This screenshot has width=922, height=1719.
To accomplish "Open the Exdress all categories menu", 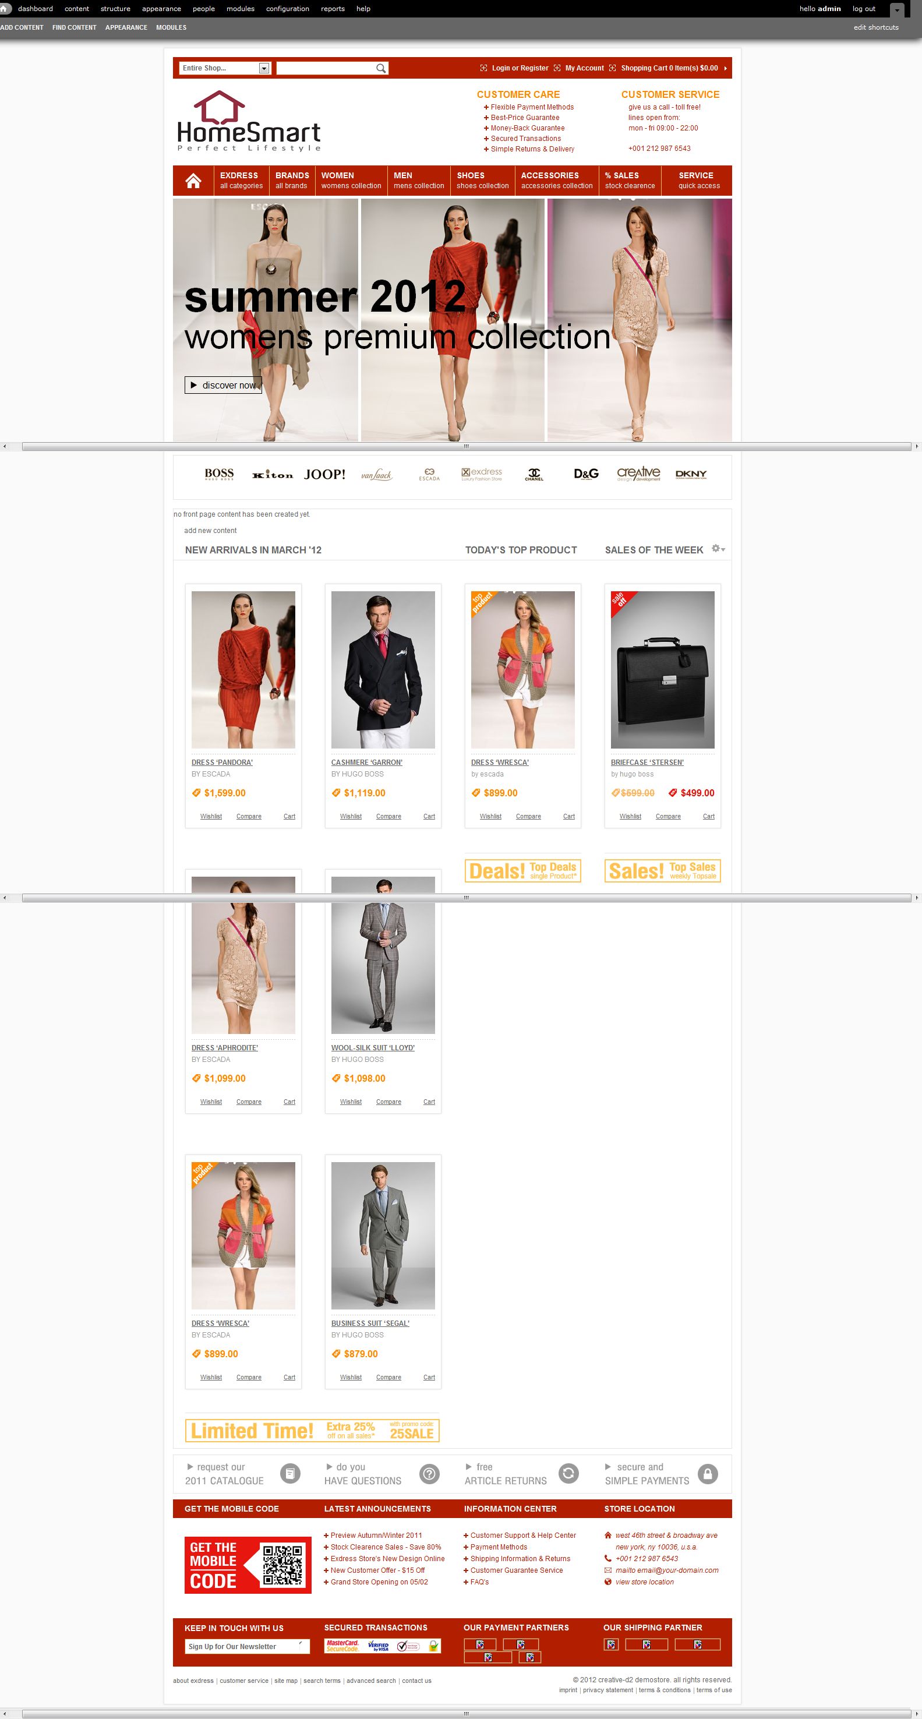I will coord(242,181).
